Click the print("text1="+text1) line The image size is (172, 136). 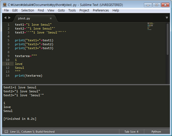[34, 40]
